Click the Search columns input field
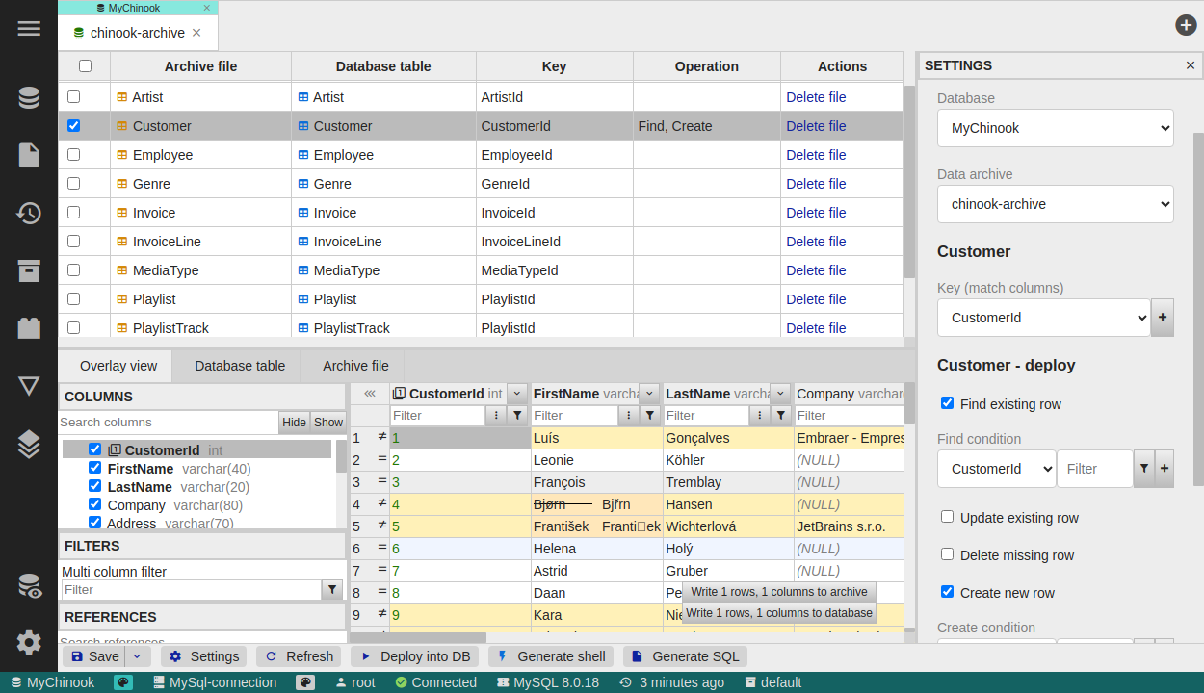Screen dimensions: 1204x693 pos(169,423)
